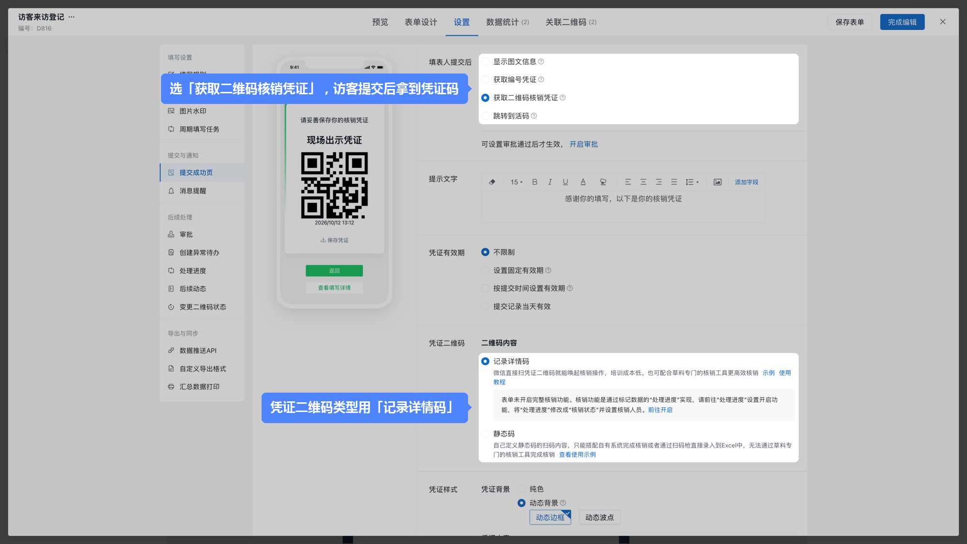Screen dimensions: 967x544
Task: Justify text in editor toolbar
Action: point(674,182)
